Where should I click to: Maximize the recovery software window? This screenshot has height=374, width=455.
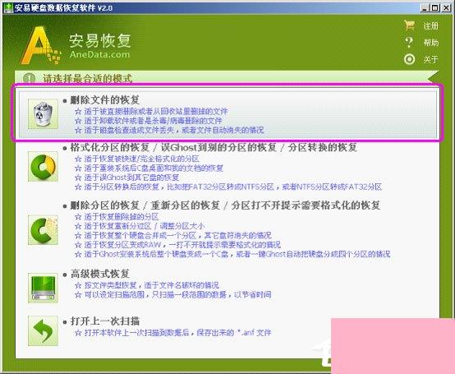pos(435,7)
